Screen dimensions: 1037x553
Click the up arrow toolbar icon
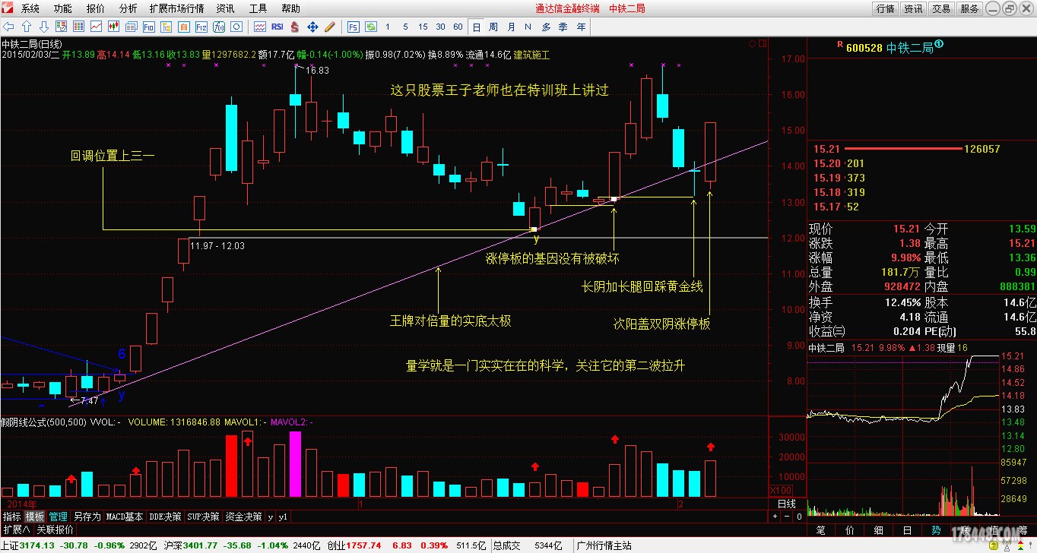[x=27, y=27]
